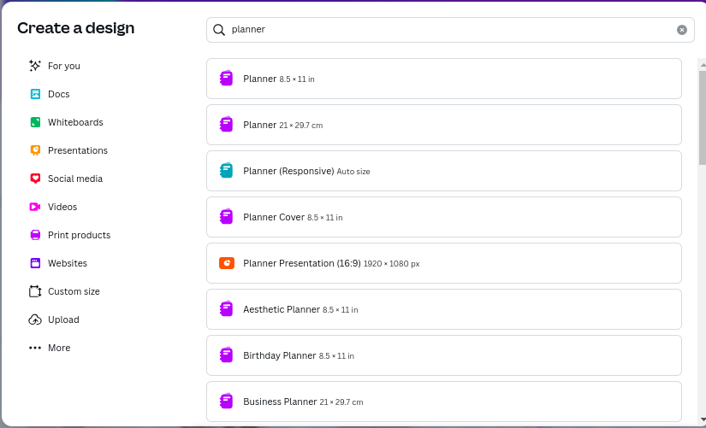Select Aesthetic Planner result
Viewport: 706px width, 428px height.
[444, 309]
